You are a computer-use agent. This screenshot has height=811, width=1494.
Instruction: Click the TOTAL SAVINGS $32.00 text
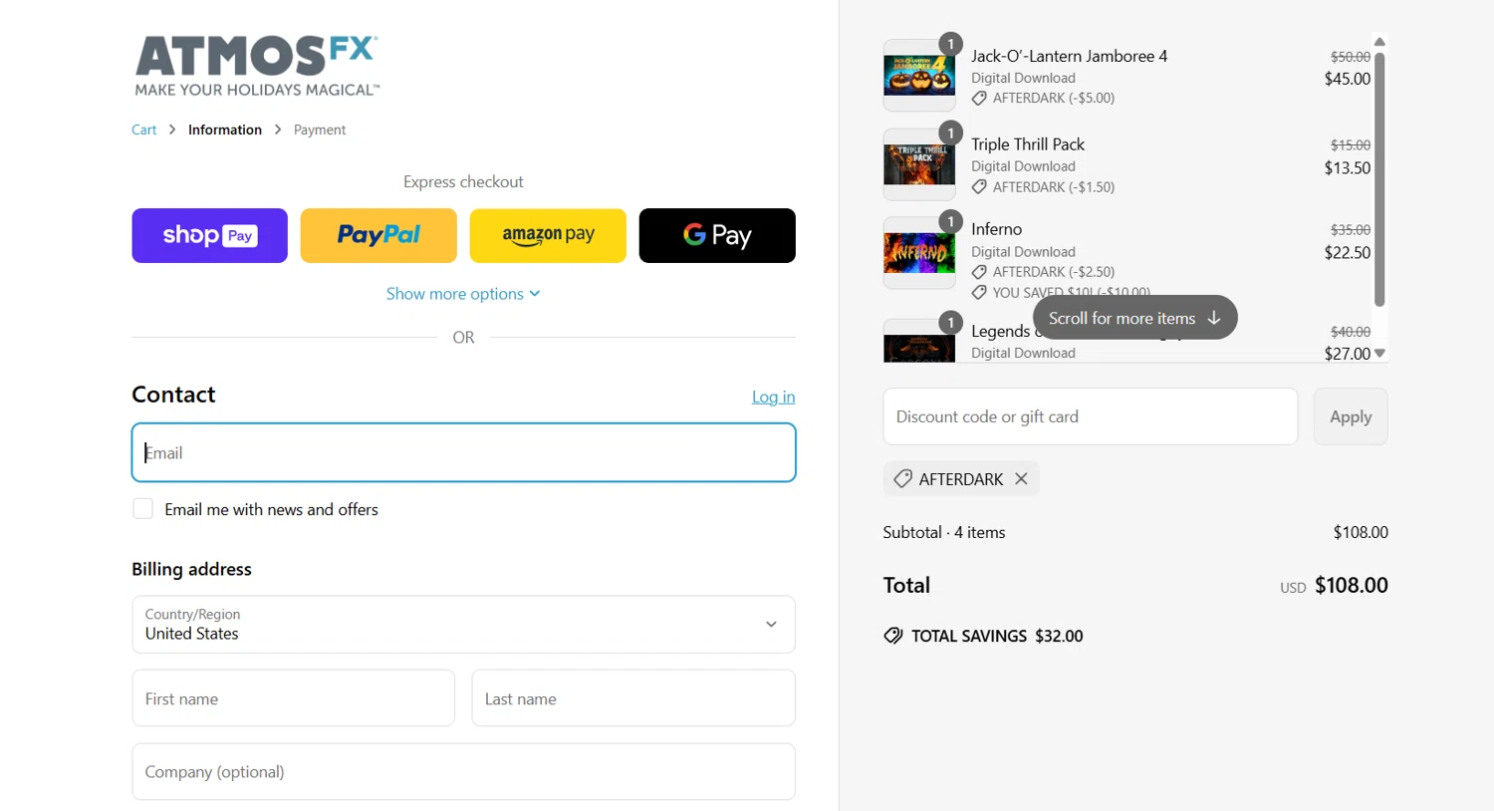click(997, 636)
